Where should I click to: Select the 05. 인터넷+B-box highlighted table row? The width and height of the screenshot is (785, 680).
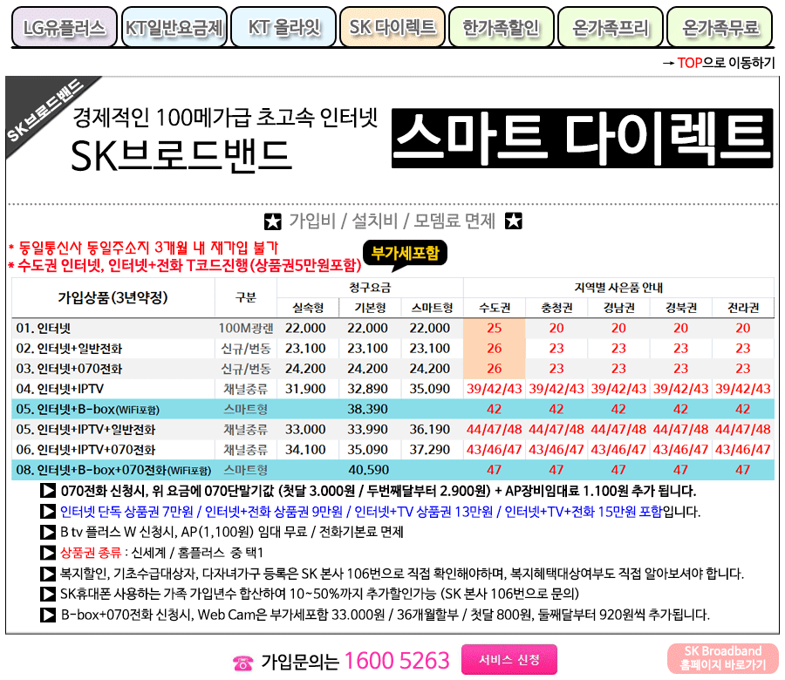click(392, 409)
